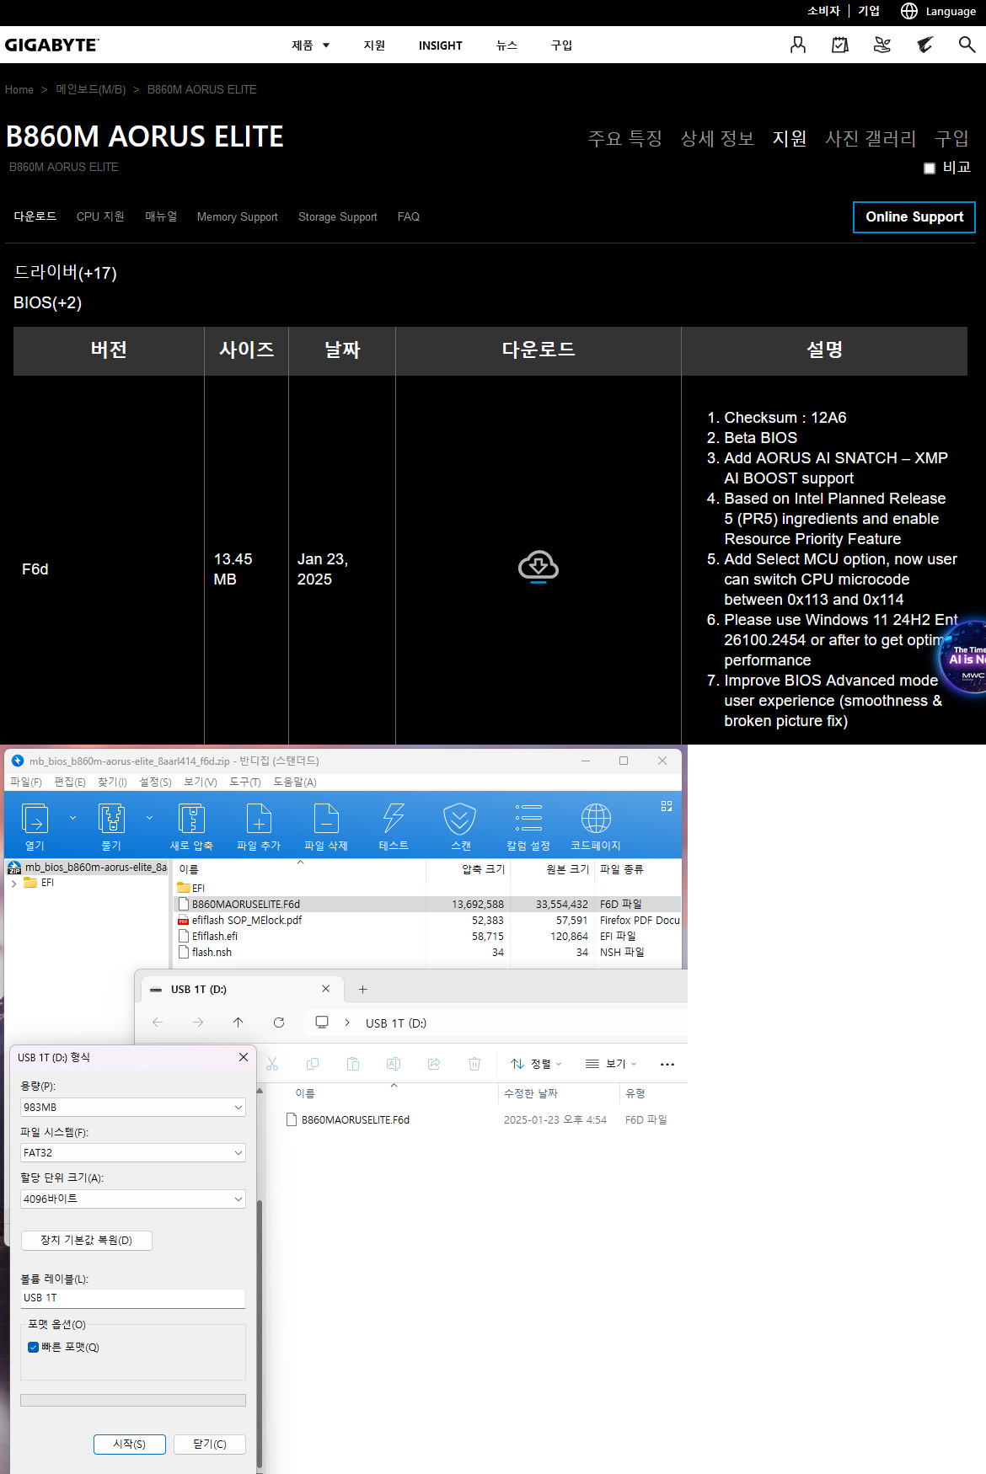This screenshot has height=1474, width=986.
Task: Open Explorer more options (three dots)
Action: 667,1065
